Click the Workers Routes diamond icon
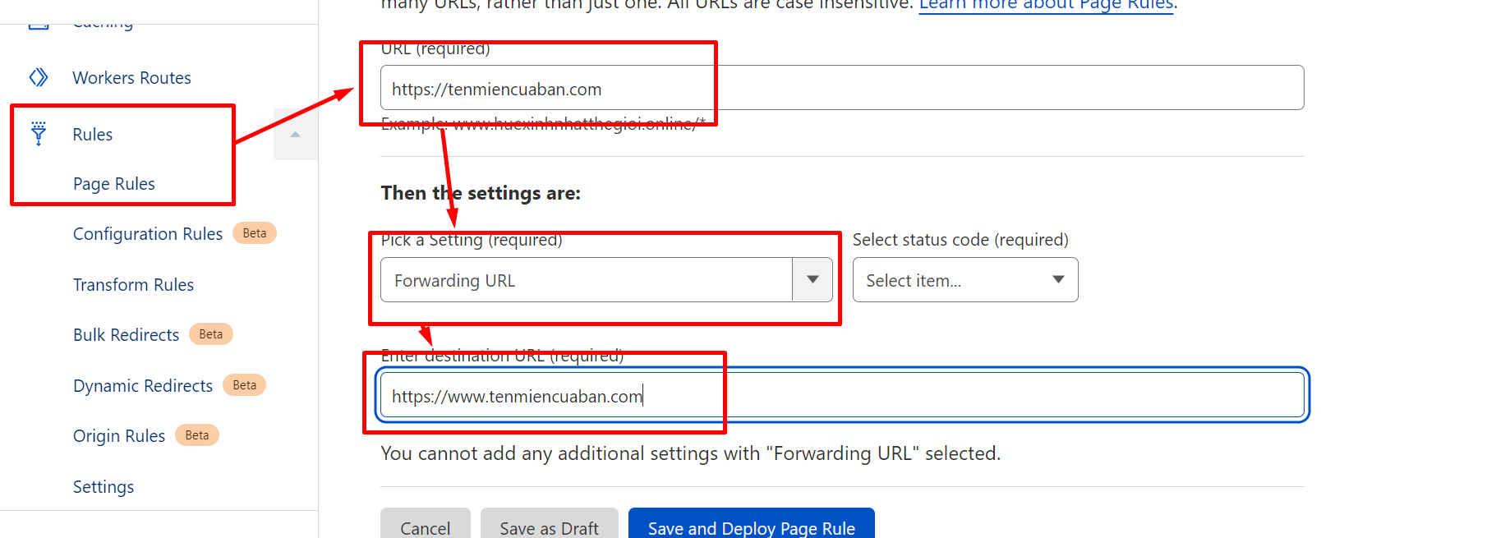This screenshot has height=538, width=1496. (39, 78)
